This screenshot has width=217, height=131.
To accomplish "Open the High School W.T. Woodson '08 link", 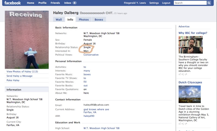I will tap(101, 128).
